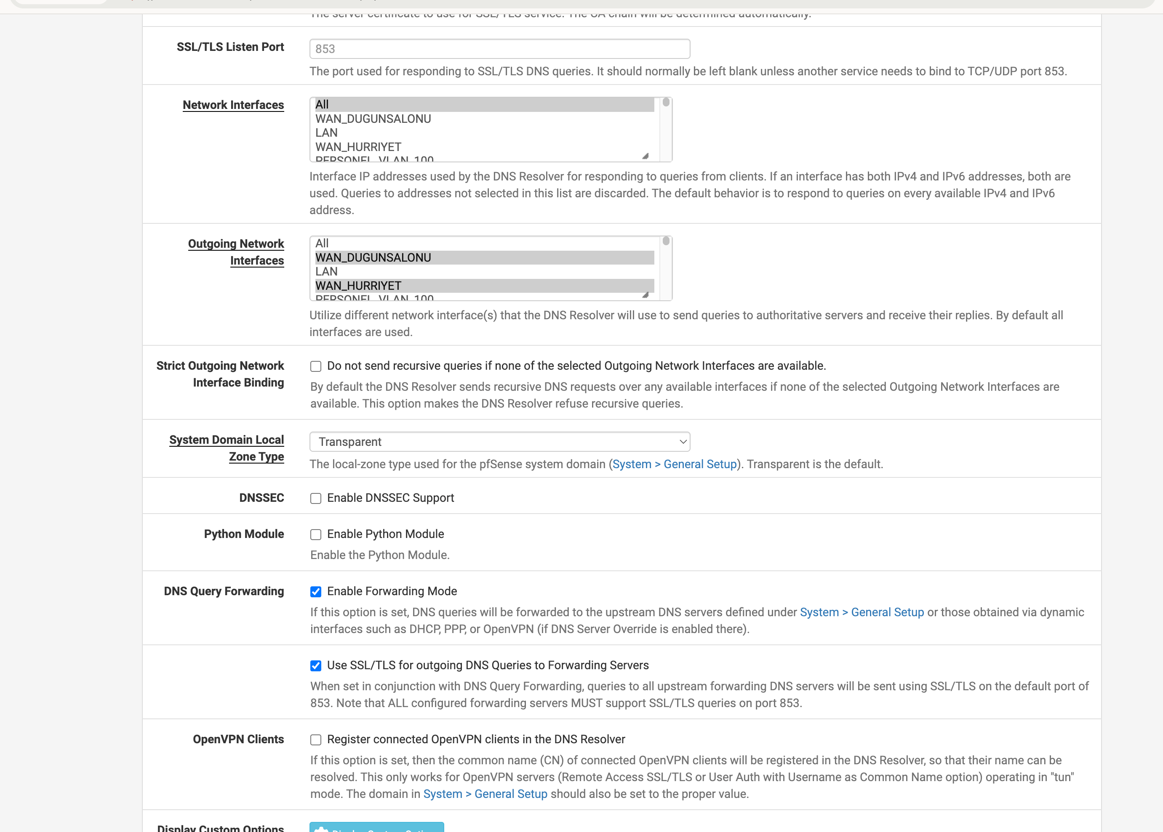Grab resize handle of Outgoing Interfaces list
The width and height of the screenshot is (1163, 832).
point(646,295)
